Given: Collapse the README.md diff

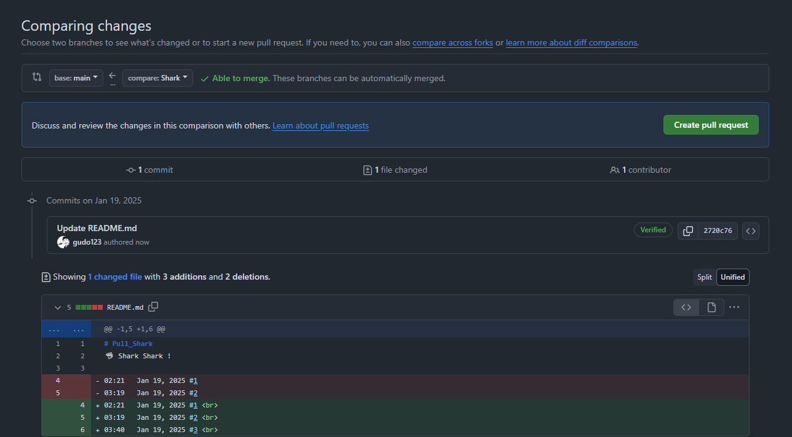Looking at the screenshot, I should [58, 307].
